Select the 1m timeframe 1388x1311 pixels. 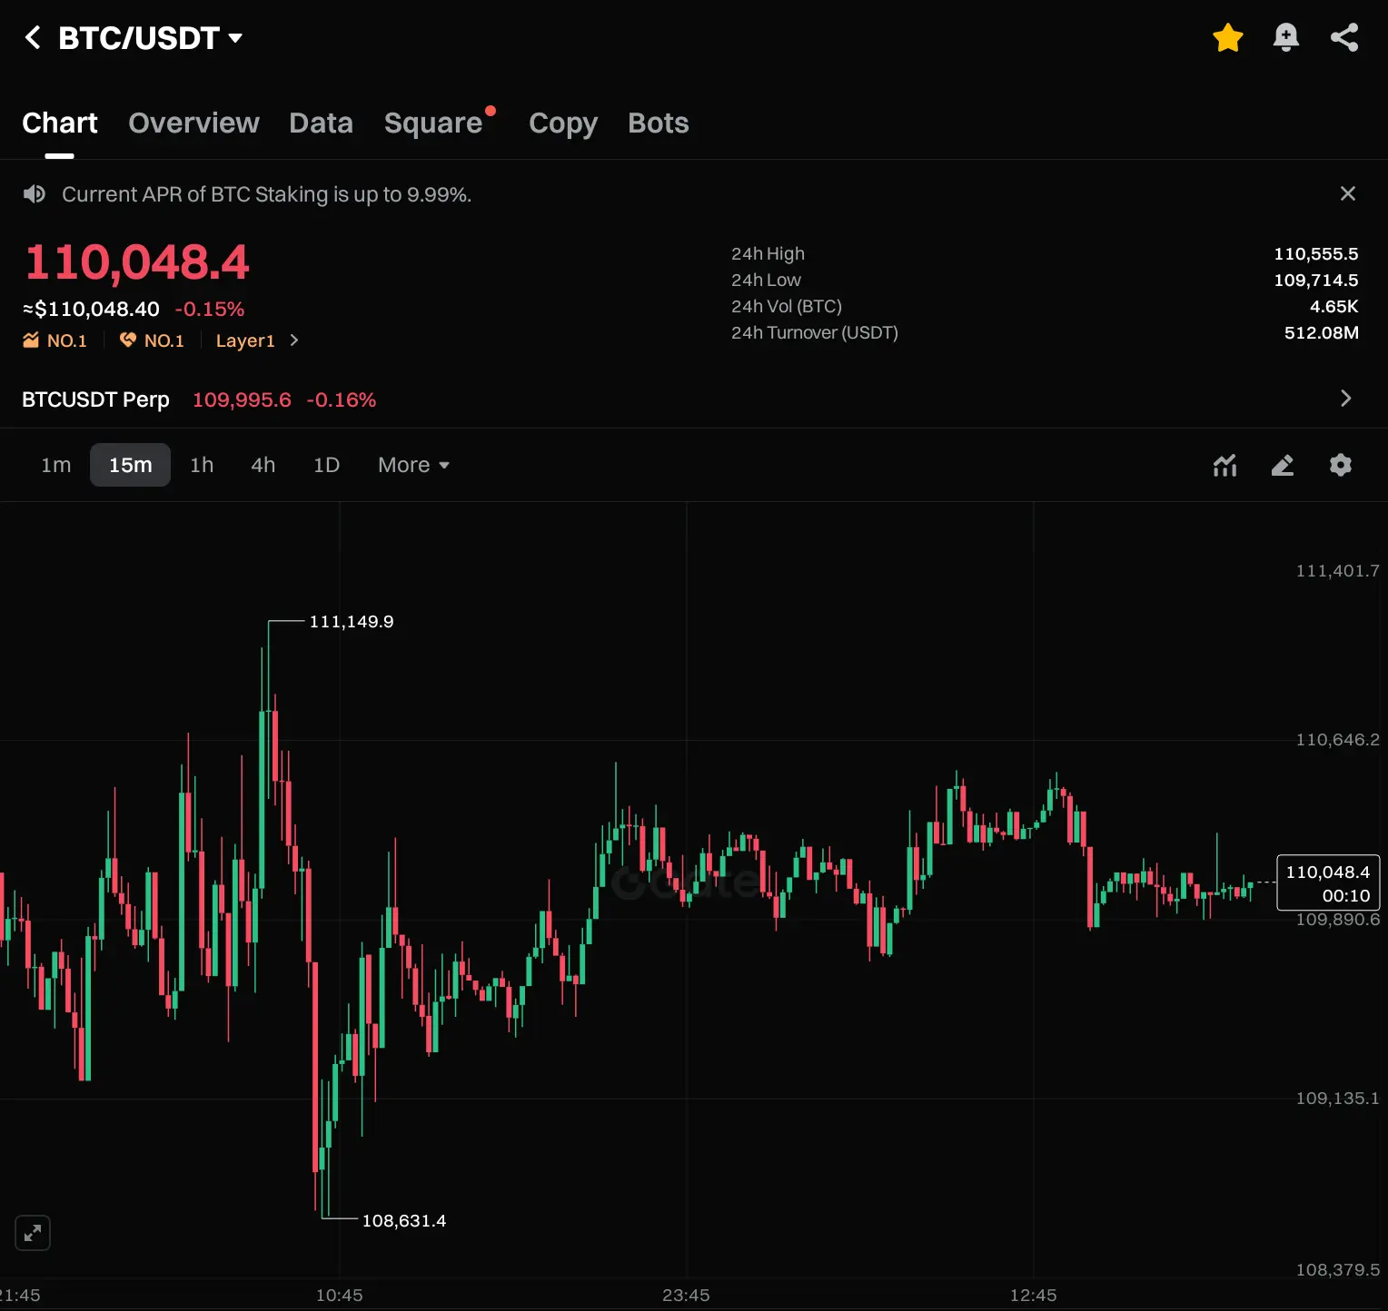55,465
